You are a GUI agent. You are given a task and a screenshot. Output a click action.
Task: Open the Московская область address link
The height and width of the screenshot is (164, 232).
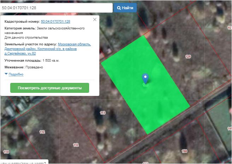(x=77, y=44)
